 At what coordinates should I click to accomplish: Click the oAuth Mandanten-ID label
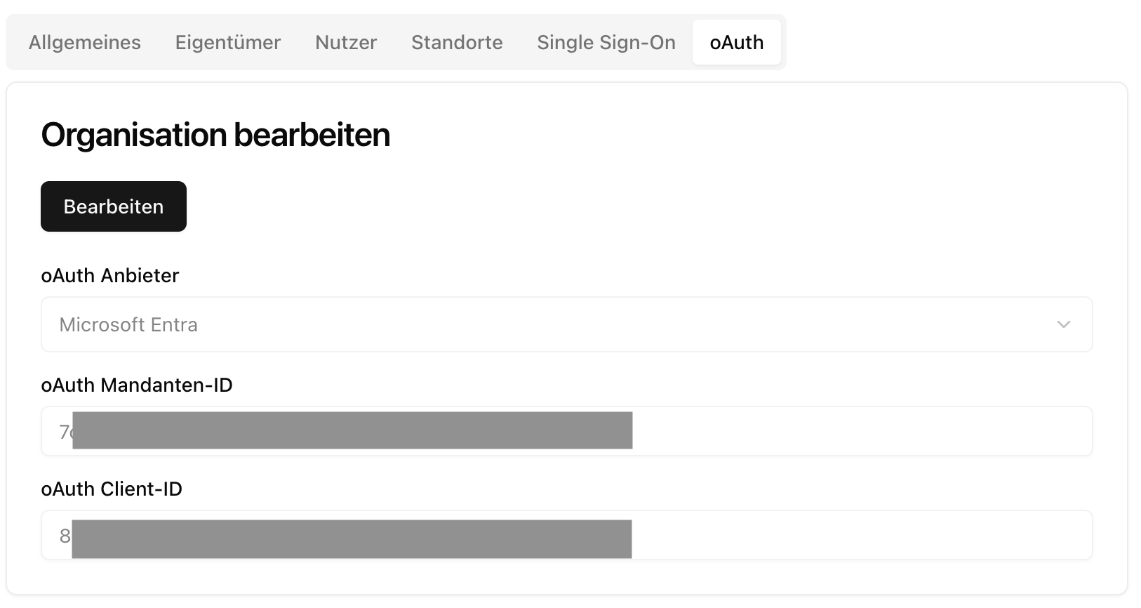coord(137,385)
